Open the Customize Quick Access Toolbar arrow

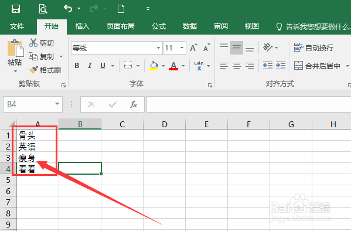[148, 9]
